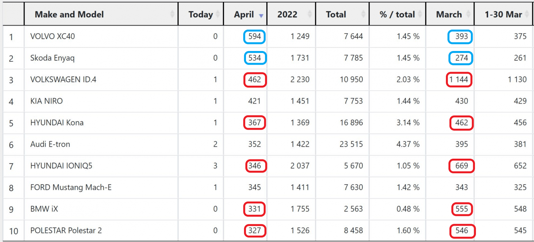Screen dimensions: 534x242
Task: Click the red-circled March value 1 144
Action: coord(459,80)
